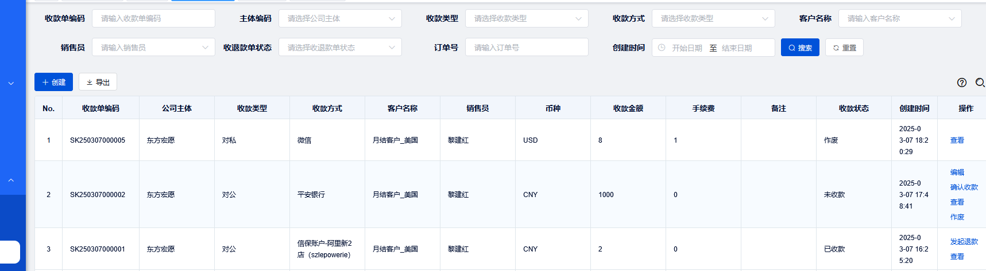Click the table search magnifier icon

point(980,83)
